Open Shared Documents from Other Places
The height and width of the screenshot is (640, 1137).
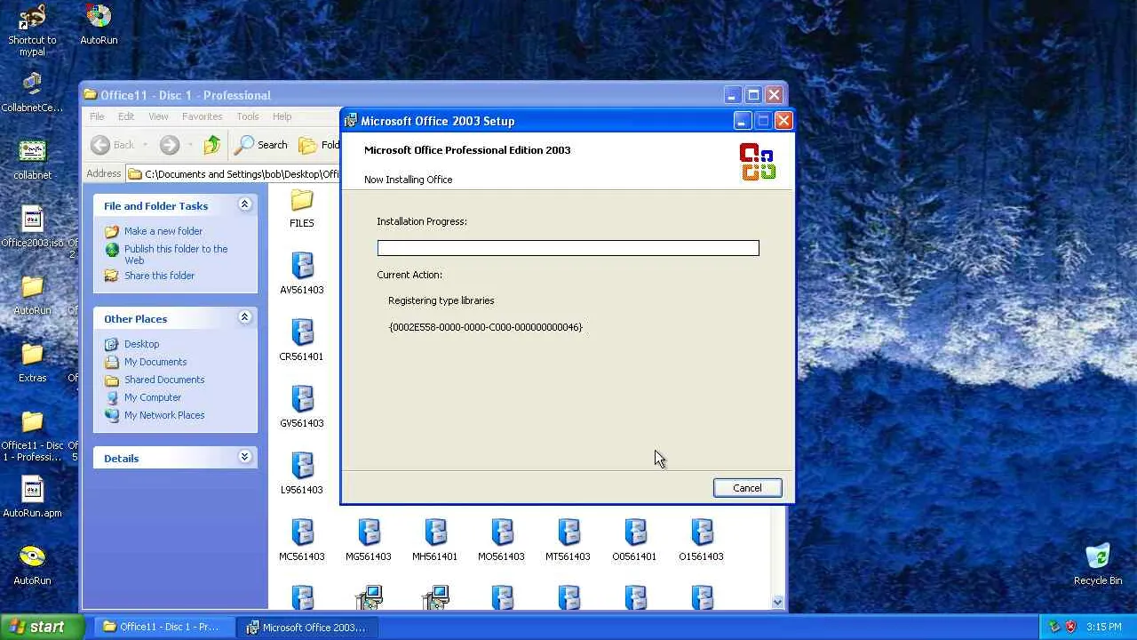(x=164, y=380)
